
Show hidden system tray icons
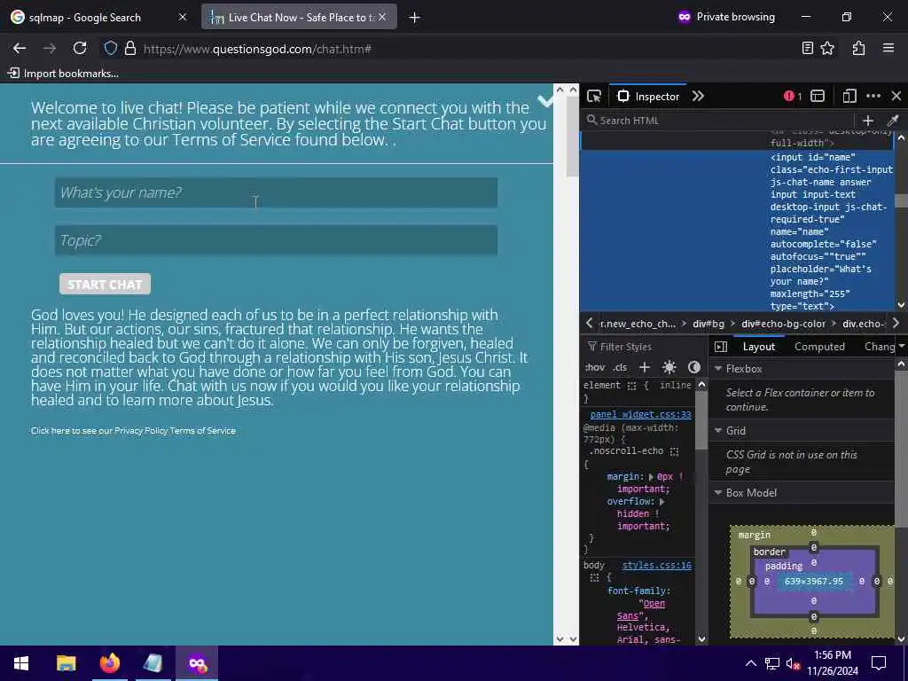pos(750,663)
